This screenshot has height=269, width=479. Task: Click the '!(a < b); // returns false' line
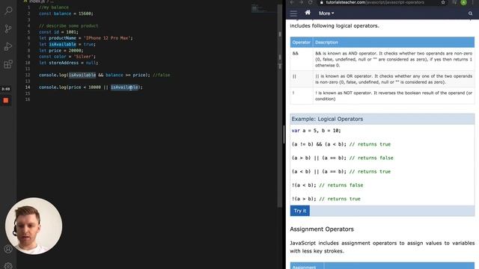click(x=327, y=185)
